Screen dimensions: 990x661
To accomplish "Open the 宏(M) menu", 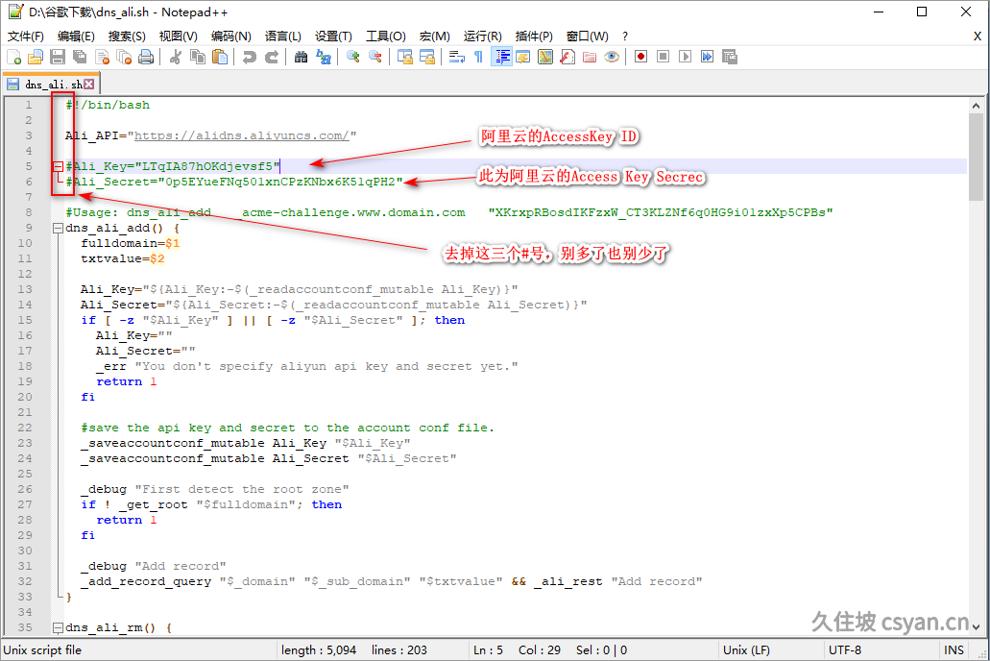I will tap(434, 36).
